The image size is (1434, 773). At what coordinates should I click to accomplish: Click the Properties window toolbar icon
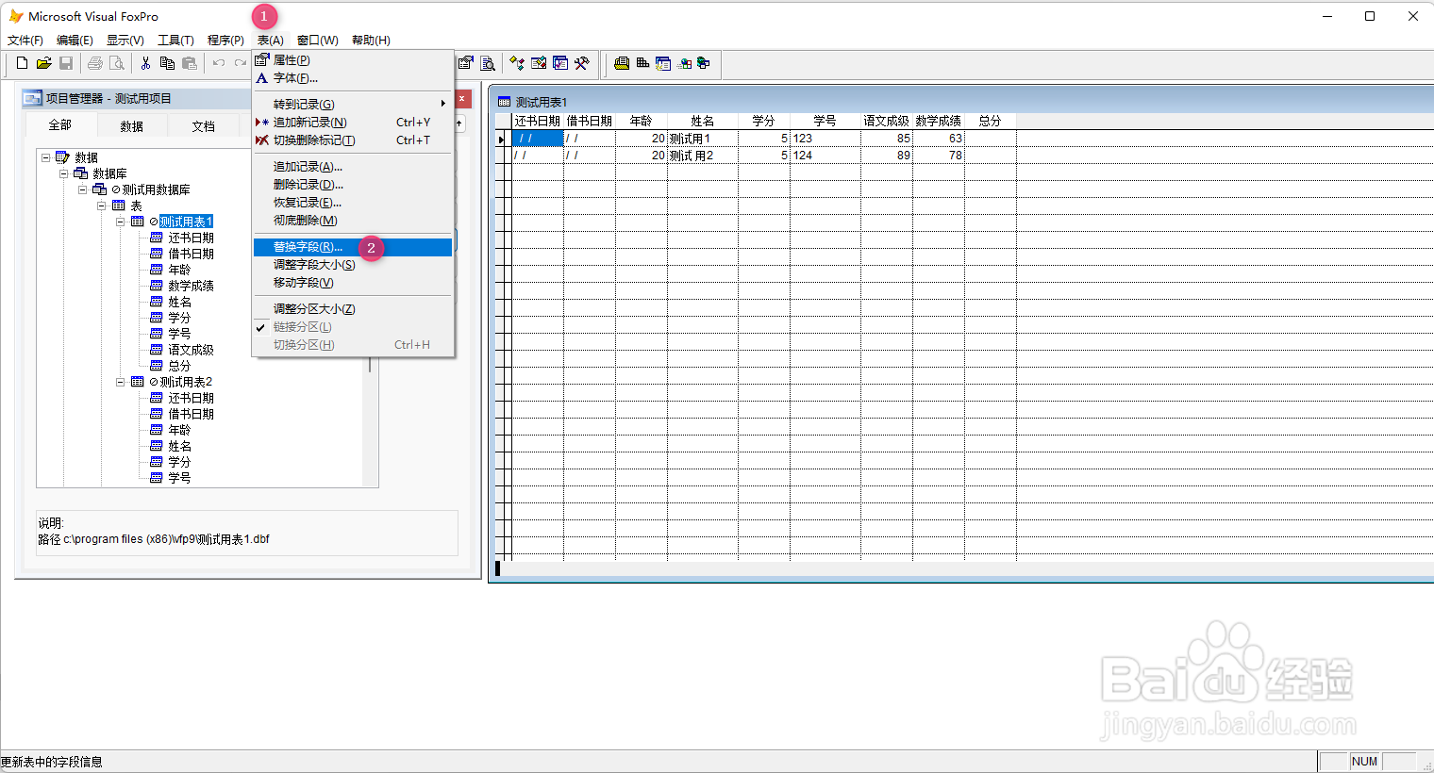466,63
